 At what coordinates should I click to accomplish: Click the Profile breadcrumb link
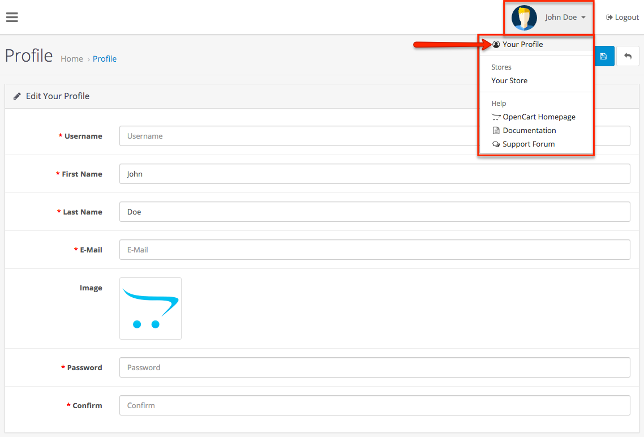coord(105,59)
